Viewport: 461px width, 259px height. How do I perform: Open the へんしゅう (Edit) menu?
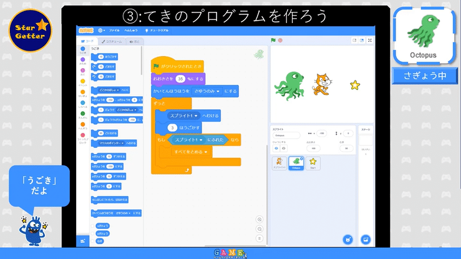click(131, 31)
